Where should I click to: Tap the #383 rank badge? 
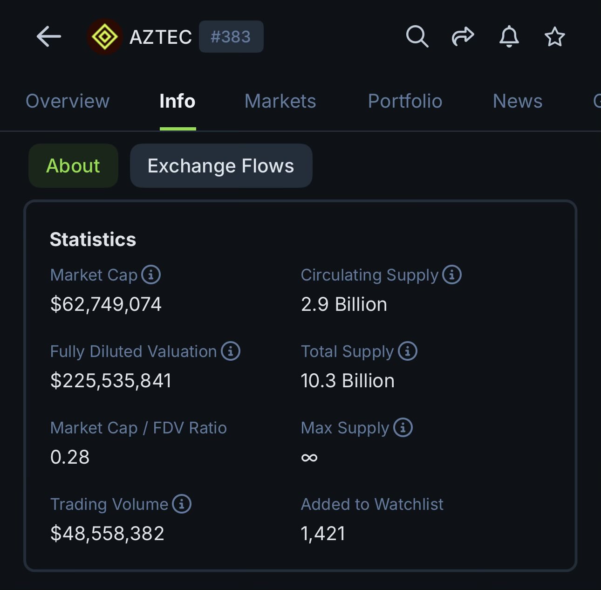click(231, 37)
